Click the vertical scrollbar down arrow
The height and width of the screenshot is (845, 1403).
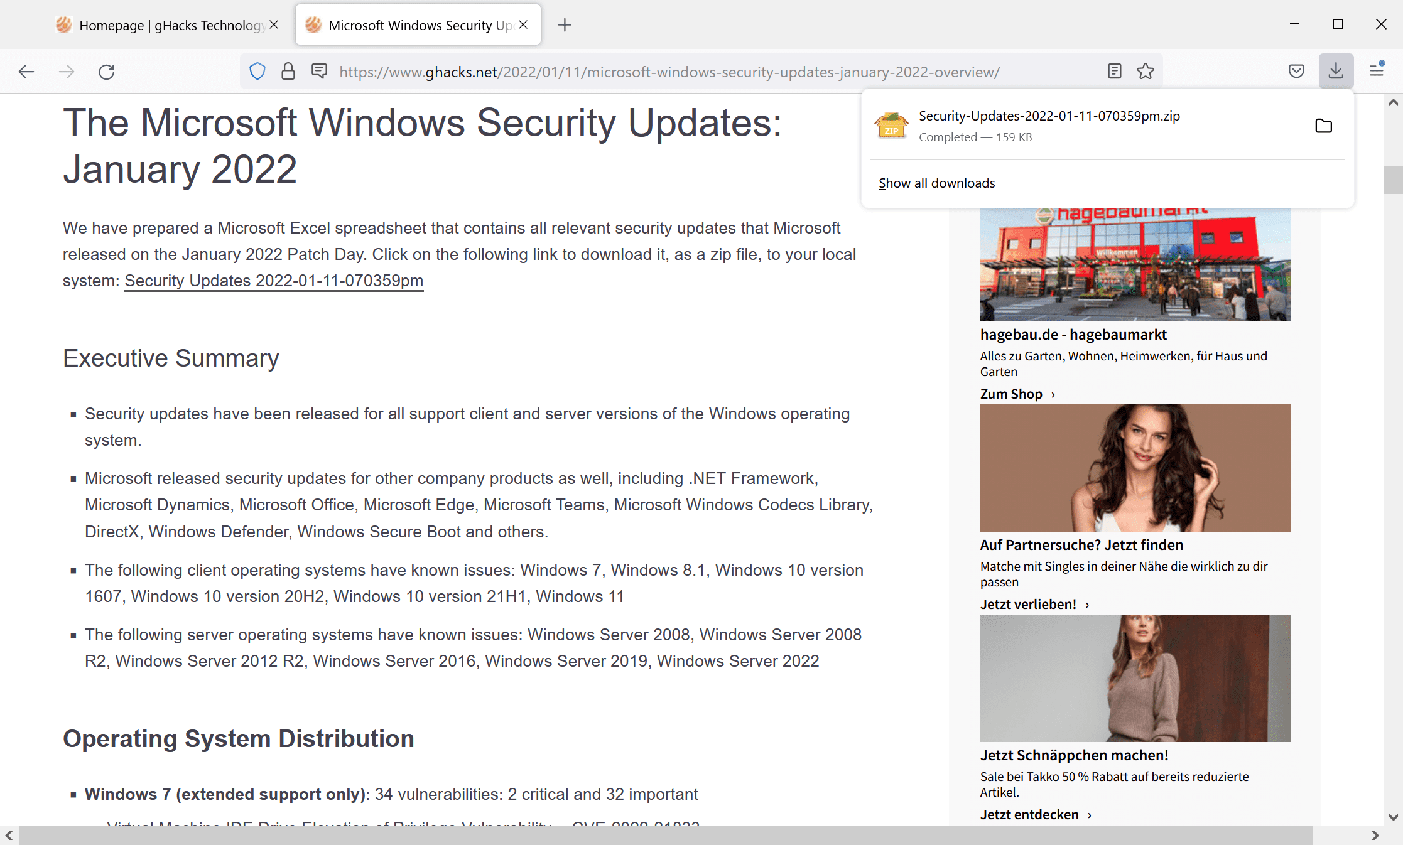(x=1394, y=817)
